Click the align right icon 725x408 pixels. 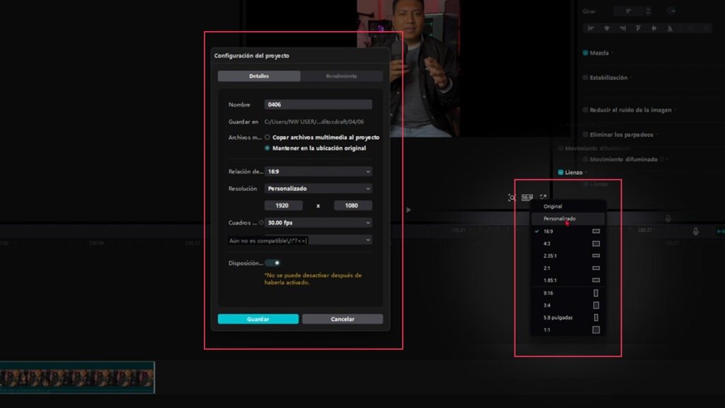623,28
